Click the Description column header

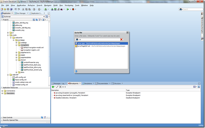[88, 90]
